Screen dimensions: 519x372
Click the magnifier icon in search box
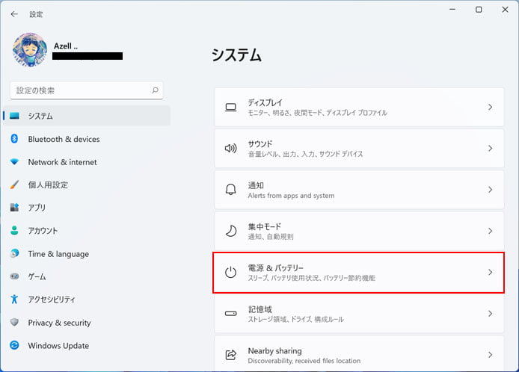(155, 90)
